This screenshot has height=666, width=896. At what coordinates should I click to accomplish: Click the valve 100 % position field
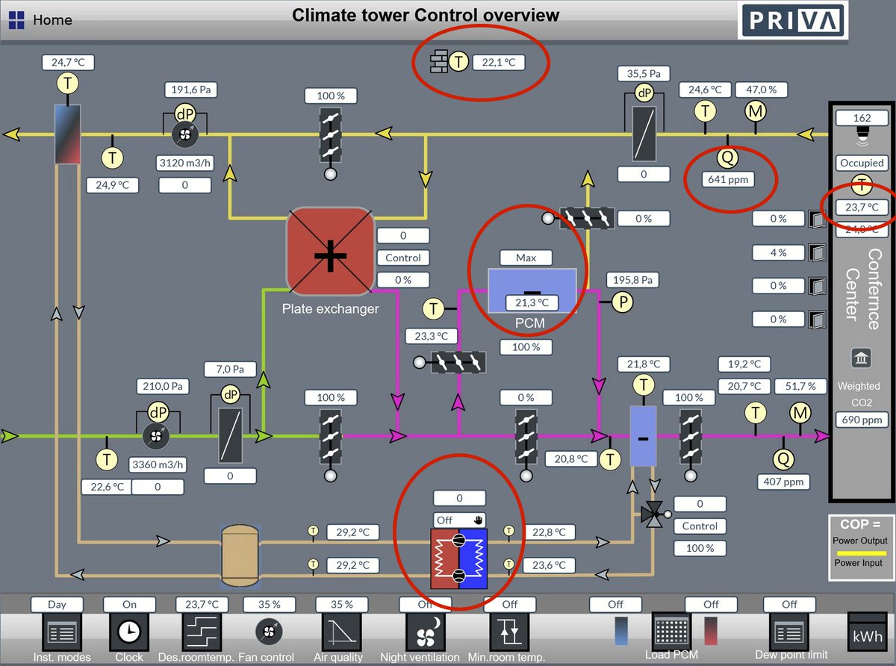point(700,548)
